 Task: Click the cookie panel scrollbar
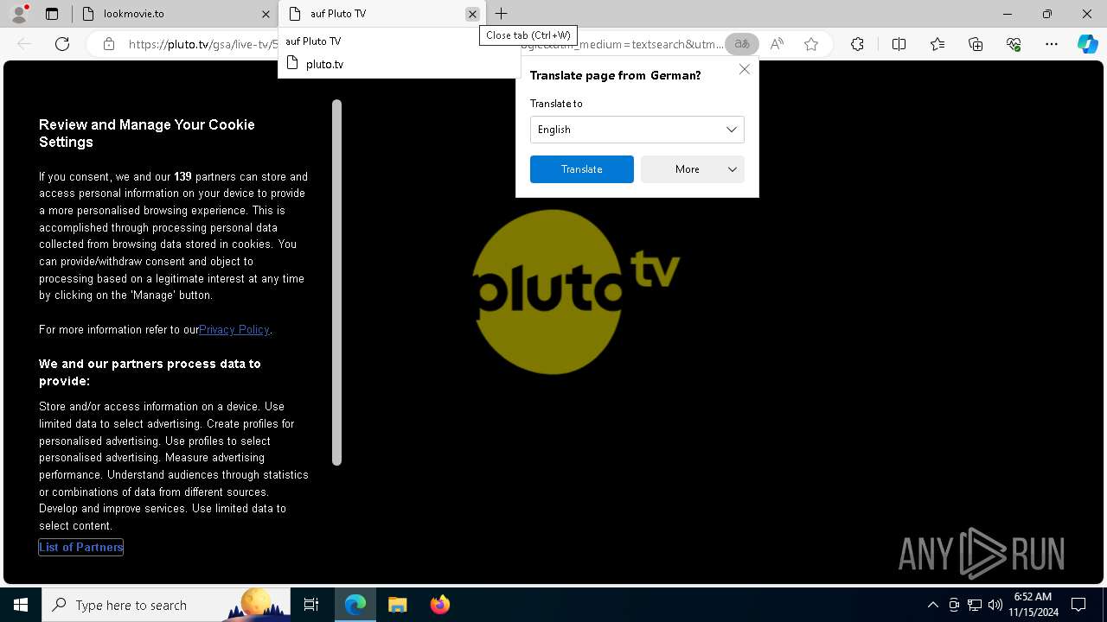[x=336, y=282]
